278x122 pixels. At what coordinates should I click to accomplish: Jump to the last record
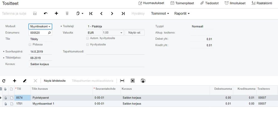[123, 13]
